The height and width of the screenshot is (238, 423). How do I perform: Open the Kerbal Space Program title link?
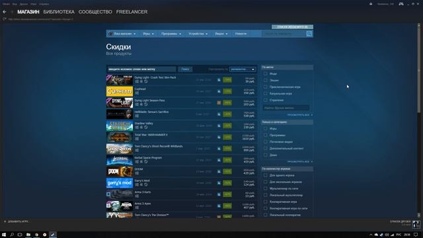pos(148,157)
